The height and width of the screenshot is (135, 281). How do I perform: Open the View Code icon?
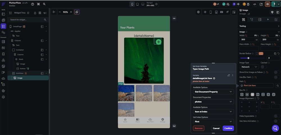pyautogui.click(x=254, y=4)
